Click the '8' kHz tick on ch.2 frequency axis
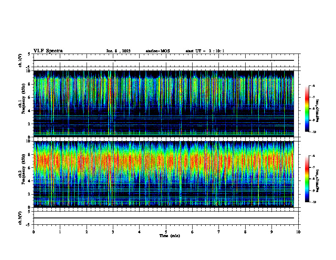Screen dimensions: 336x260 click(x=30, y=155)
